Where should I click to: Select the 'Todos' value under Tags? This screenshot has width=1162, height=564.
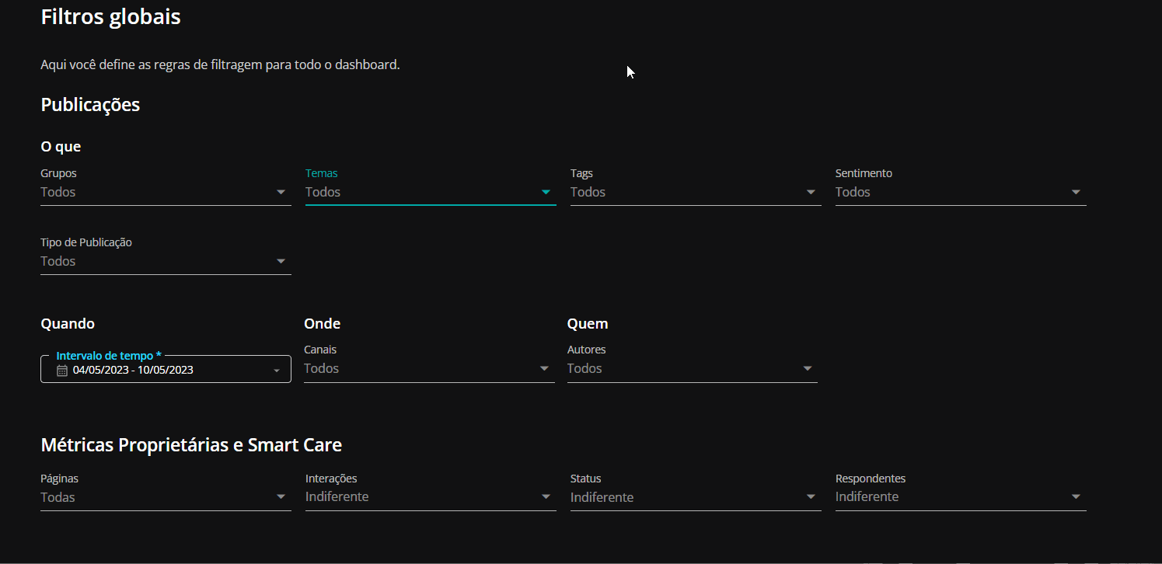[x=588, y=192]
